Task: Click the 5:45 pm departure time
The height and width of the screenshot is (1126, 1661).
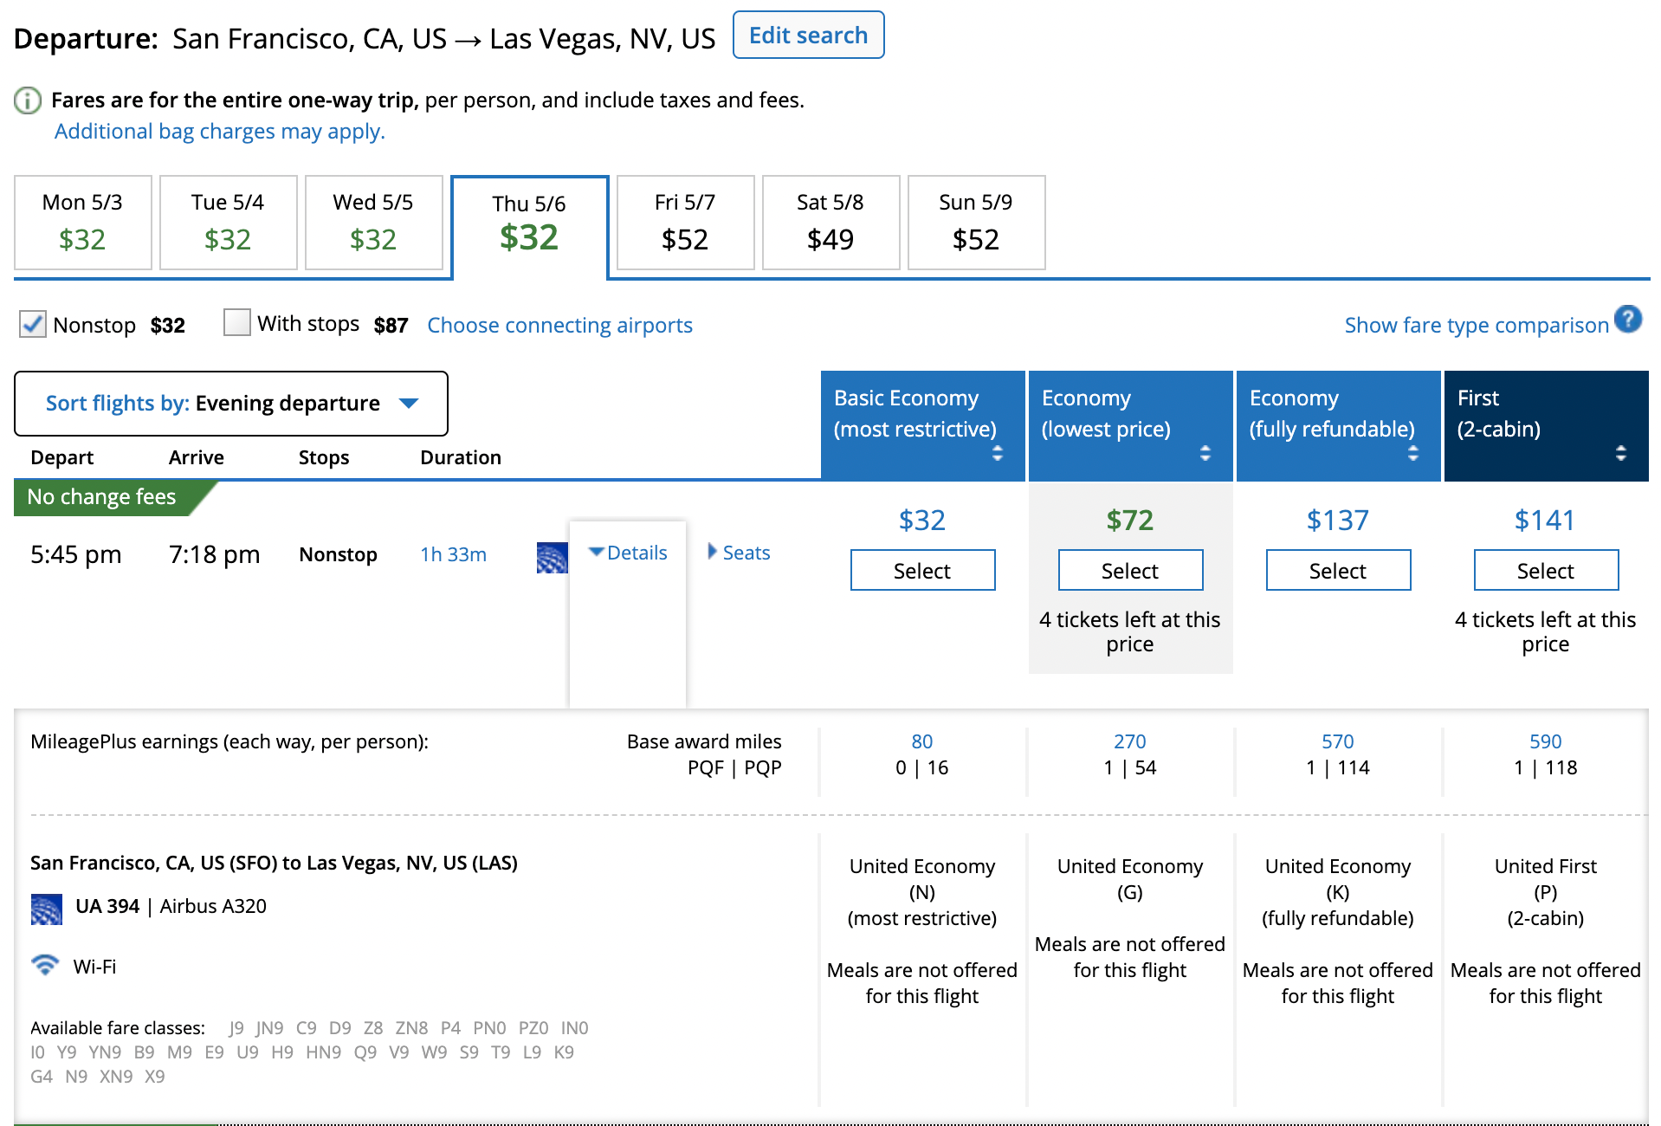Action: [76, 554]
